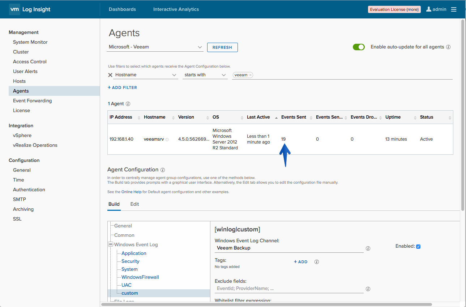Click info icon for Windows Event Log Channel
Viewport: 466px width, 307px height.
coord(368,248)
